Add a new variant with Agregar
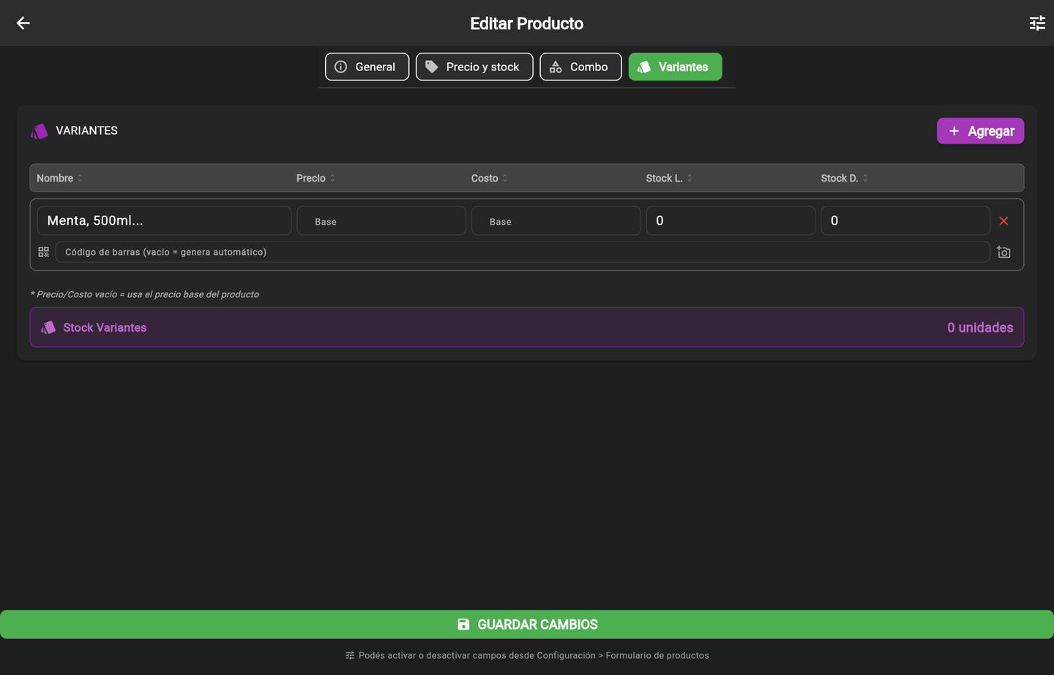Viewport: 1054px width, 675px height. pyautogui.click(x=980, y=131)
